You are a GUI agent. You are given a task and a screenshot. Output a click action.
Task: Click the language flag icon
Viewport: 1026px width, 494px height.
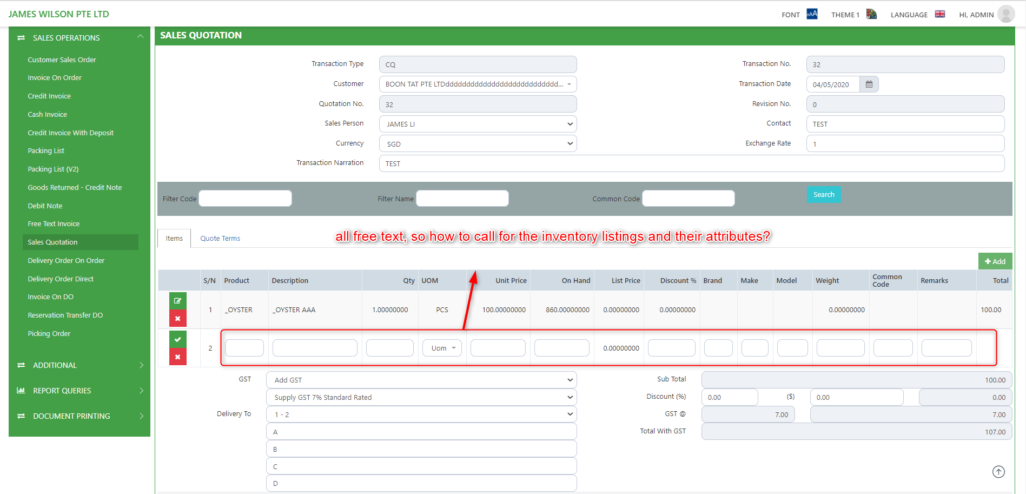pos(940,14)
